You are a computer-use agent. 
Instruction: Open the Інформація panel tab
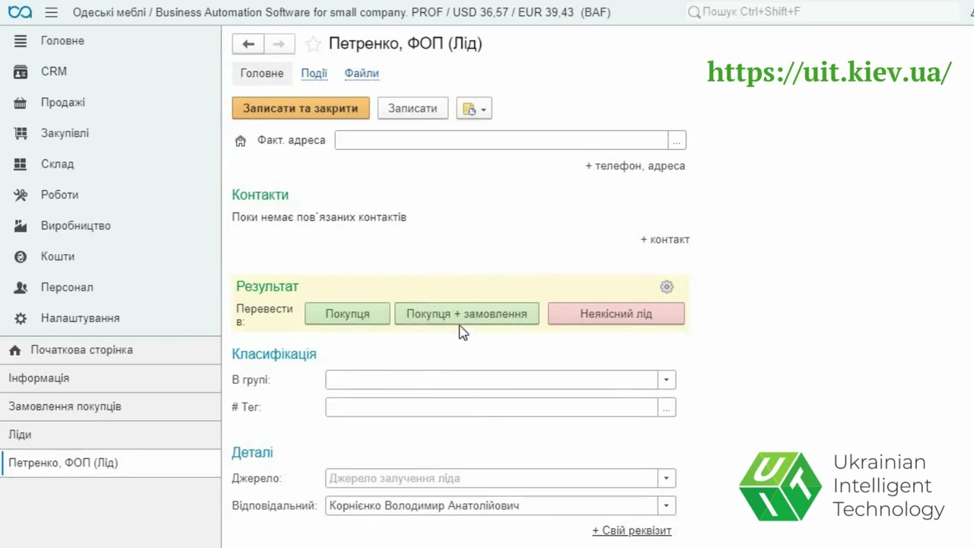coord(110,378)
